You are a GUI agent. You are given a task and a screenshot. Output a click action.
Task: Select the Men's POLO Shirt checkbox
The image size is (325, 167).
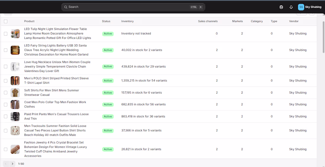[6, 81]
